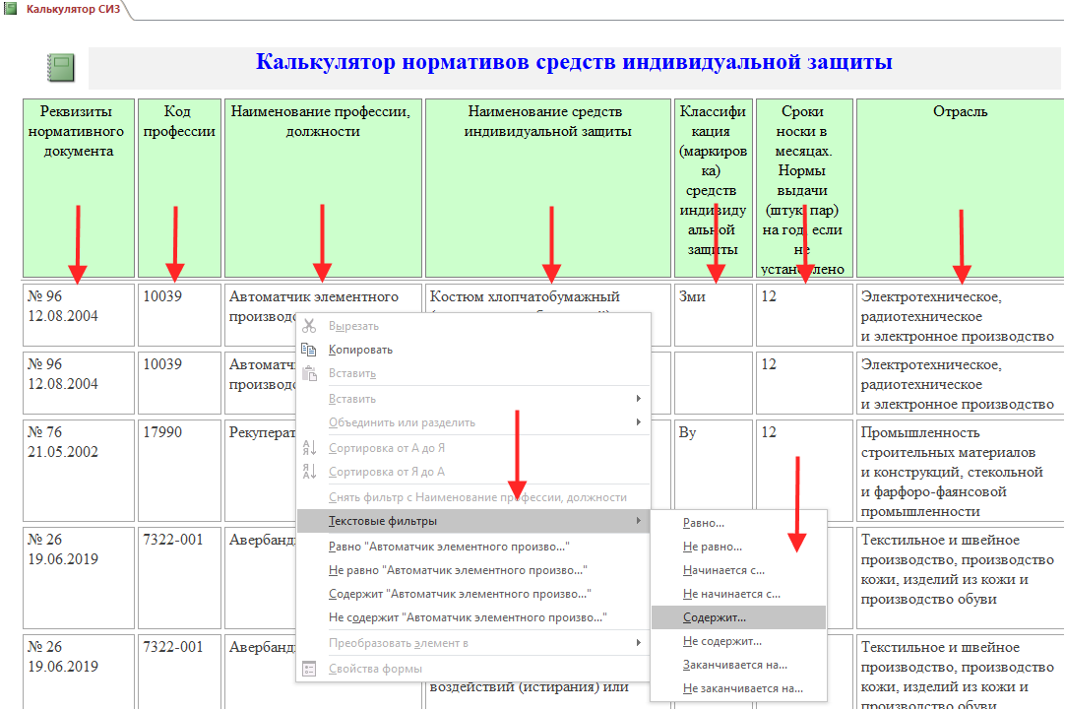The height and width of the screenshot is (710, 1065).
Task: Click the Костюм хлопчатобумажный field
Action: point(547,298)
